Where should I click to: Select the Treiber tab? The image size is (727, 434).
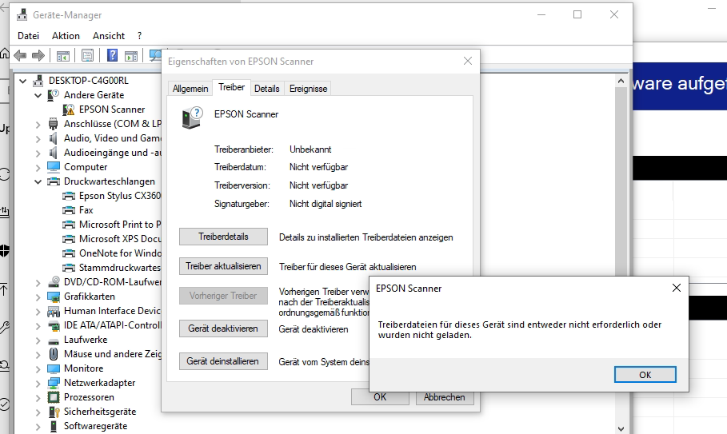[231, 87]
